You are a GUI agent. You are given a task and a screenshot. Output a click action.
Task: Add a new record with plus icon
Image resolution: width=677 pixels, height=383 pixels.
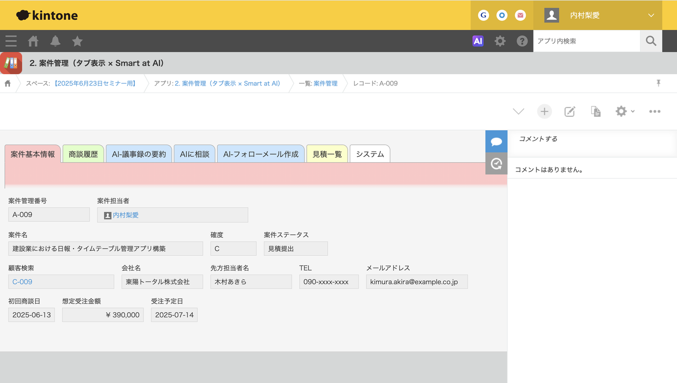544,111
